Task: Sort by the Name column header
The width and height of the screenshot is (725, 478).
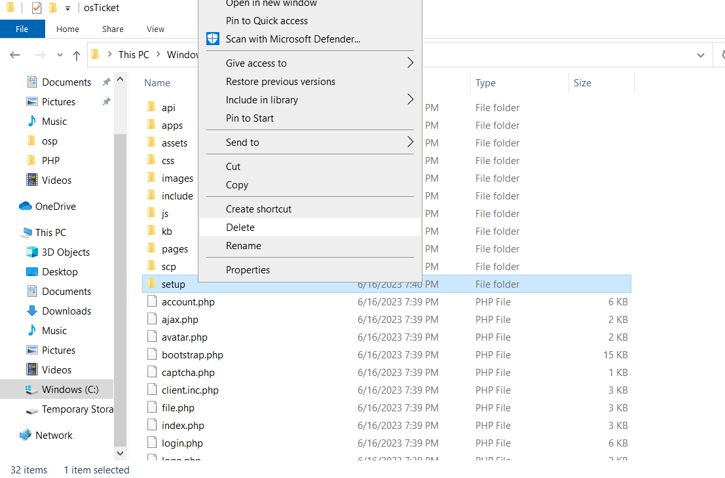Action: click(157, 82)
